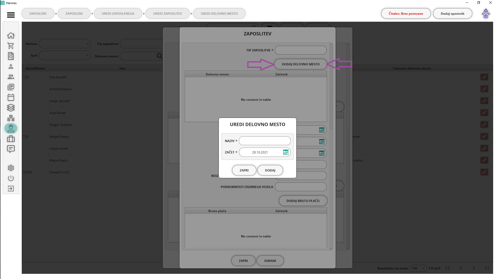Image resolution: width=497 pixels, height=279 pixels.
Task: Open results per page dropdown
Action: (x=418, y=268)
